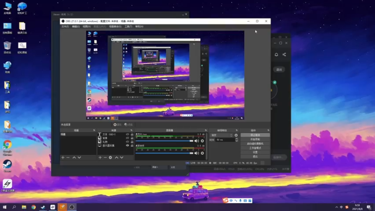
Task: Pop out the Controls dock header icon
Action: 268,130
